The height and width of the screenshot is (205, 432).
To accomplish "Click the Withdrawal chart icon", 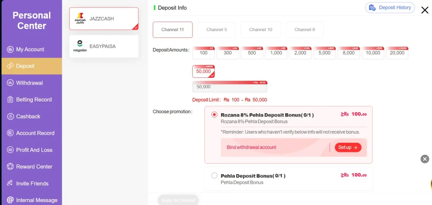I will [x=10, y=83].
